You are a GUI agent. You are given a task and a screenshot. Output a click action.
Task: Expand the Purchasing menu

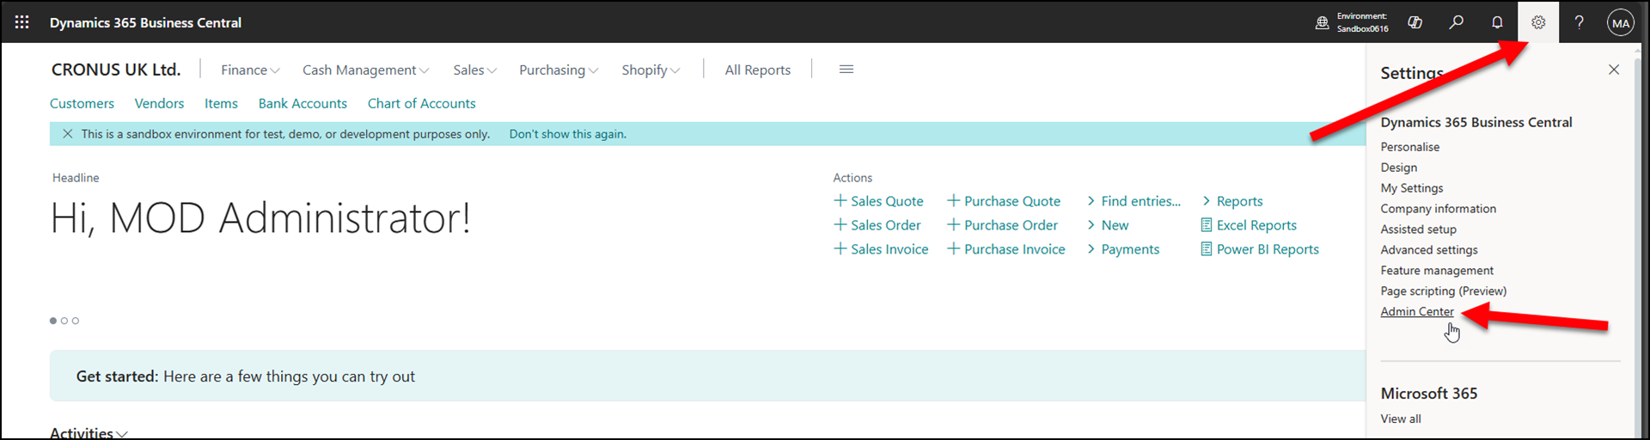pos(559,70)
